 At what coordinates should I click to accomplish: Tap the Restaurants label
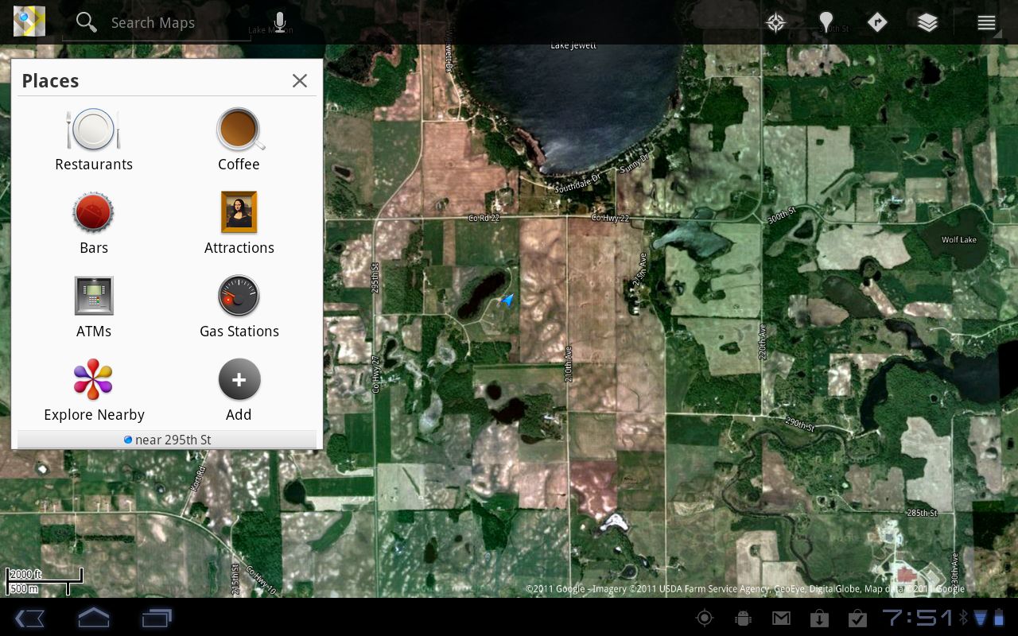point(94,165)
